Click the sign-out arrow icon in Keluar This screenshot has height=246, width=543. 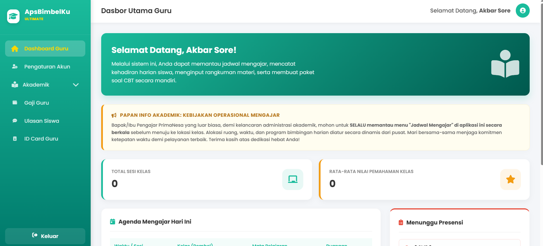35,235
